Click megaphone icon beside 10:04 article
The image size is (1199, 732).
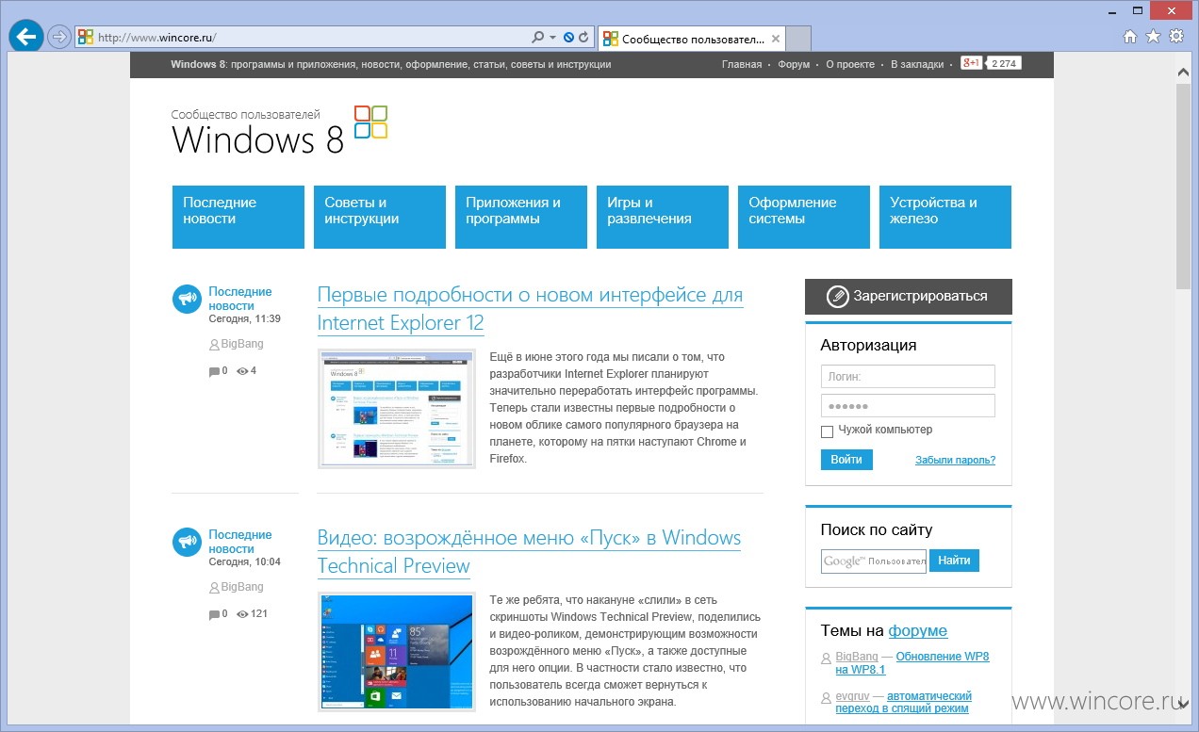(x=187, y=542)
